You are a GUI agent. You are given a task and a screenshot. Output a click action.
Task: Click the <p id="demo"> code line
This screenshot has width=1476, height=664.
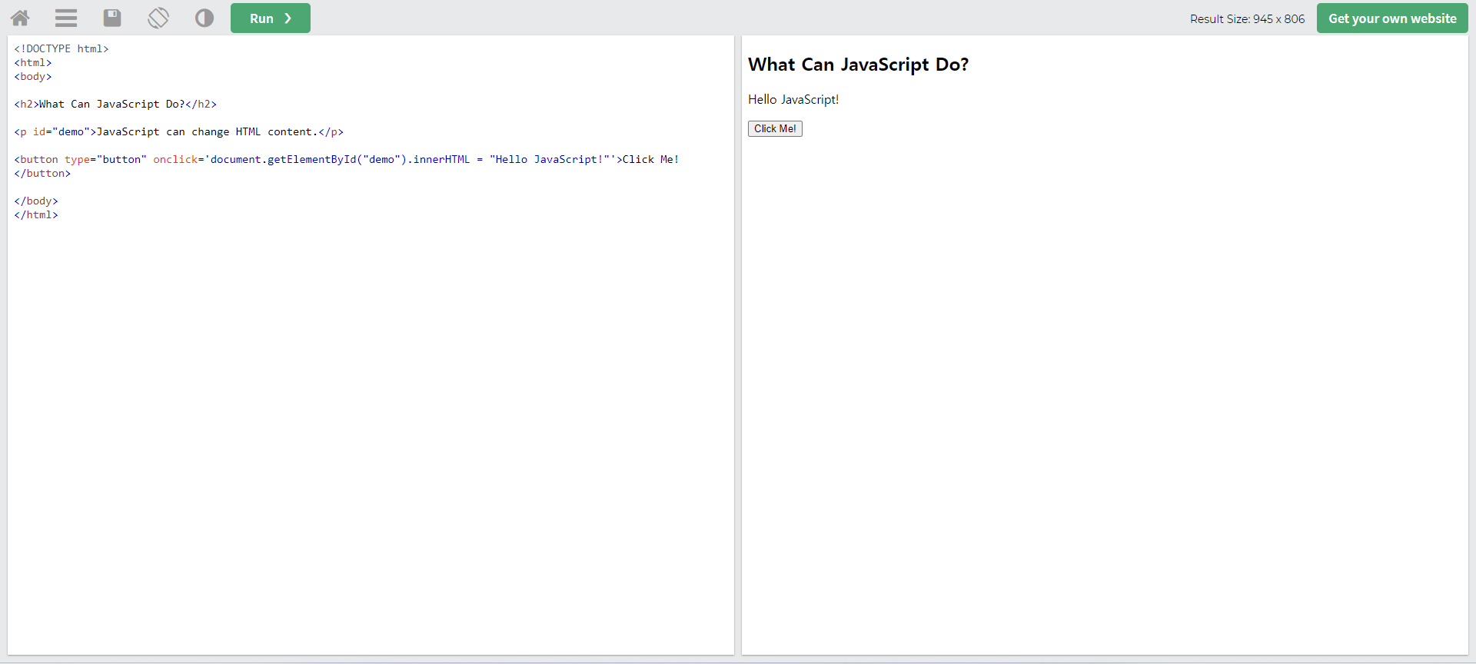click(x=178, y=131)
